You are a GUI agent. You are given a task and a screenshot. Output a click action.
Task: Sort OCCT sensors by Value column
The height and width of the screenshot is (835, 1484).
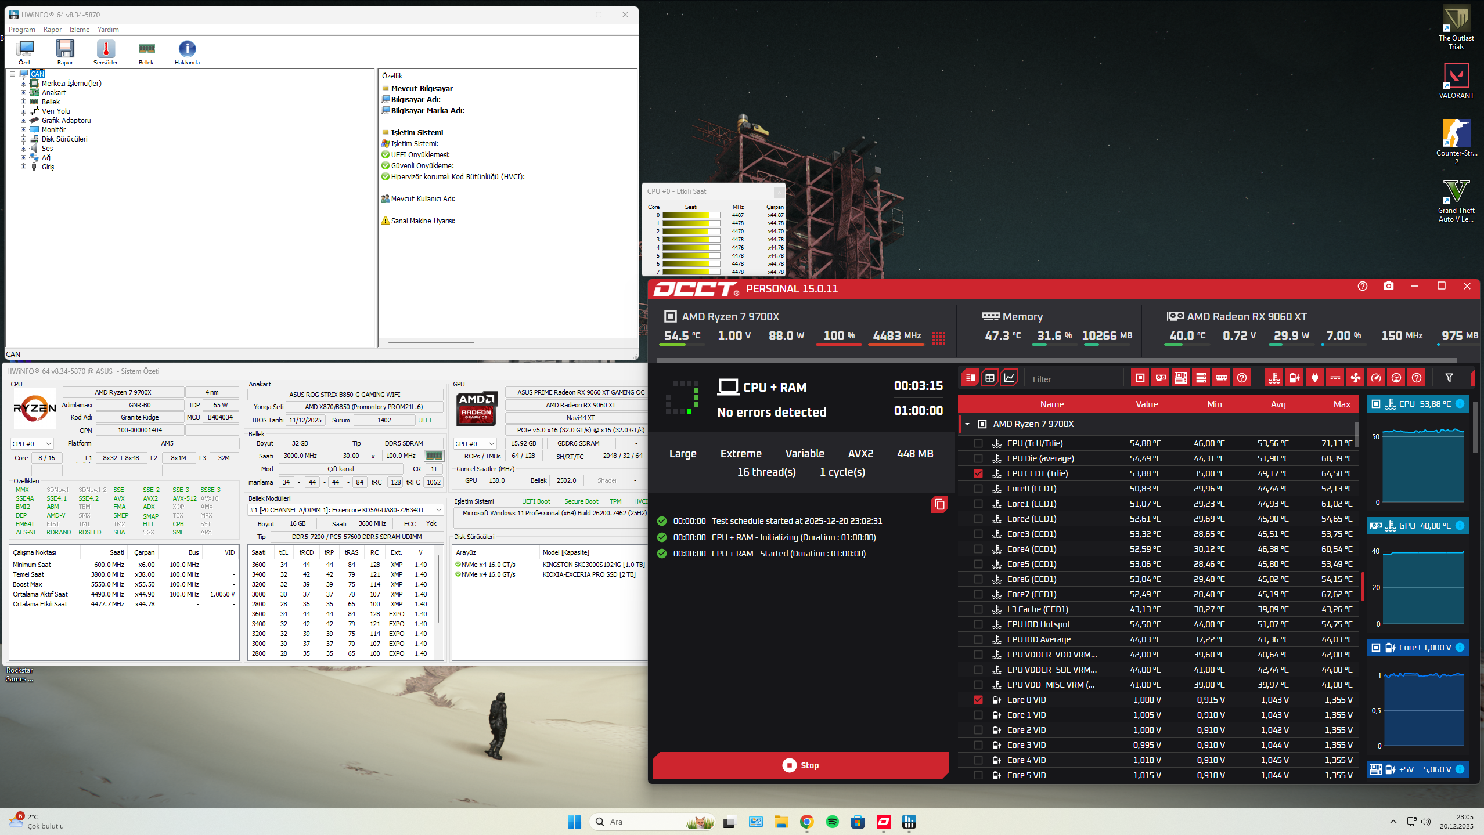point(1147,404)
